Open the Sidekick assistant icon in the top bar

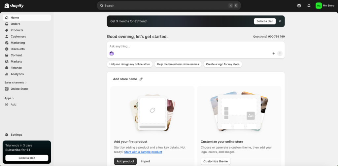299,6
